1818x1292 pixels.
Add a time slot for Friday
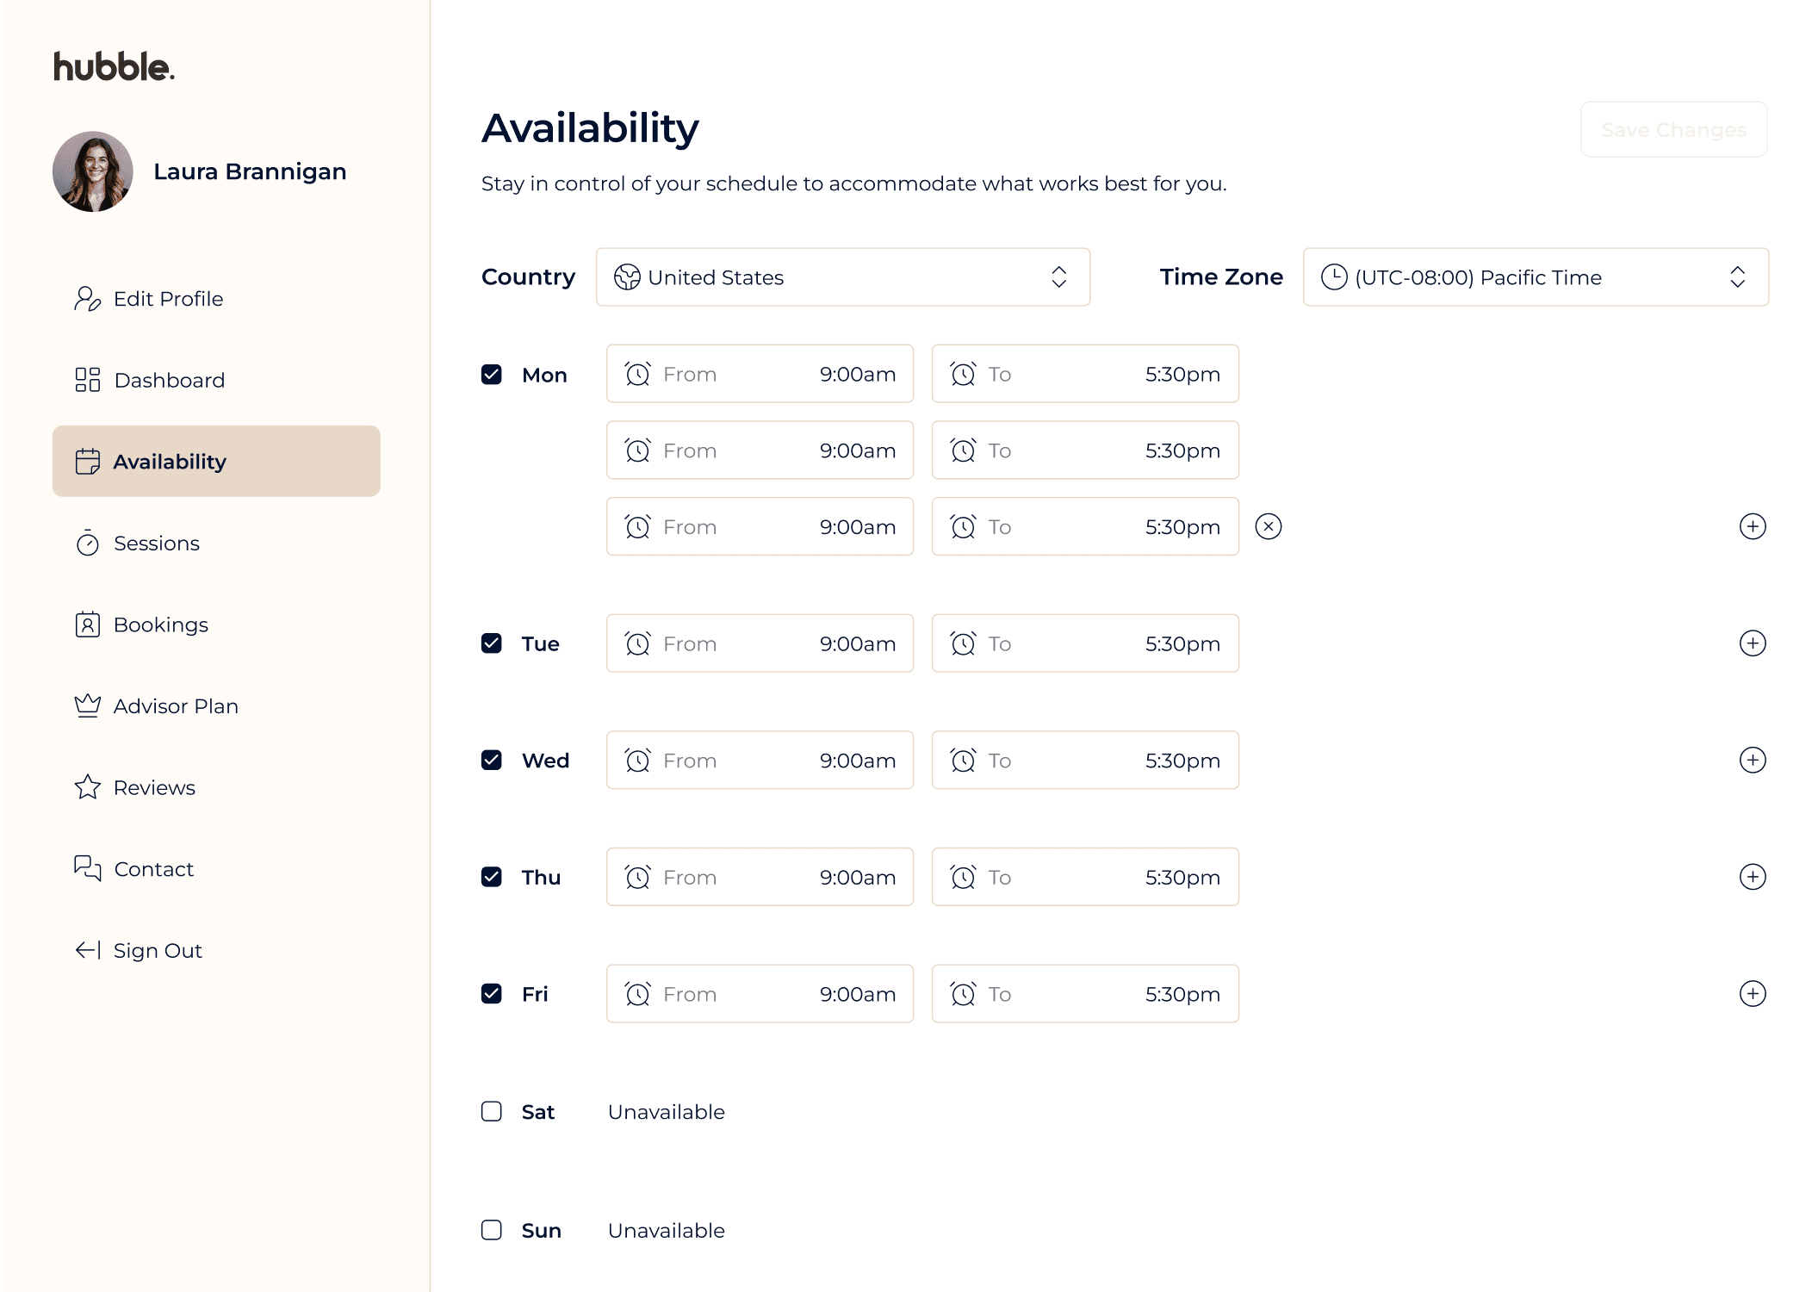[x=1752, y=993]
